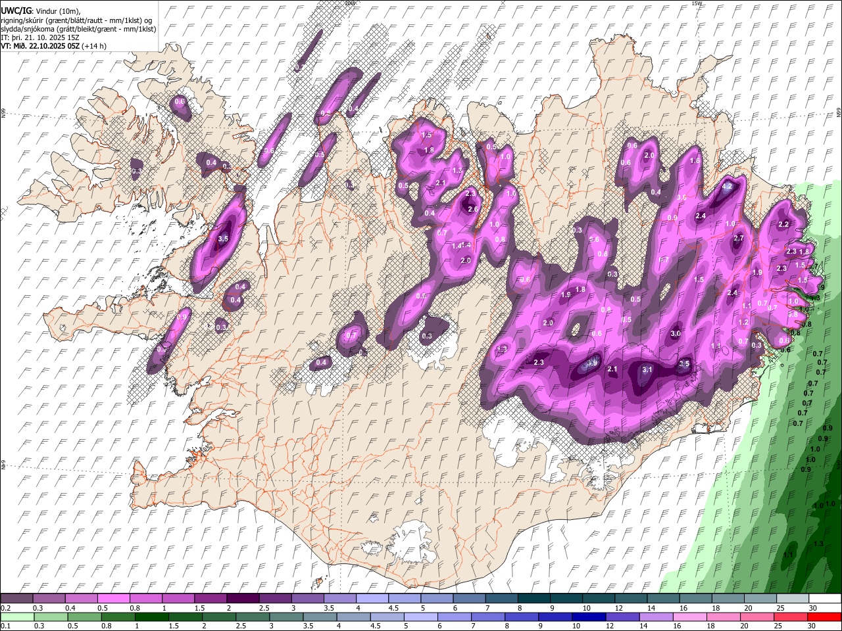Select the upper legend swatch between 16 and 18

point(695,599)
